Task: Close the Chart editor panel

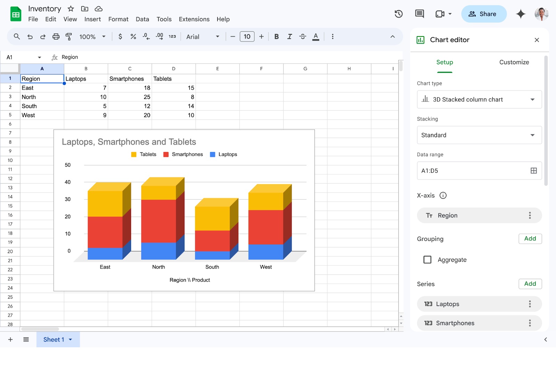Action: coord(537,40)
